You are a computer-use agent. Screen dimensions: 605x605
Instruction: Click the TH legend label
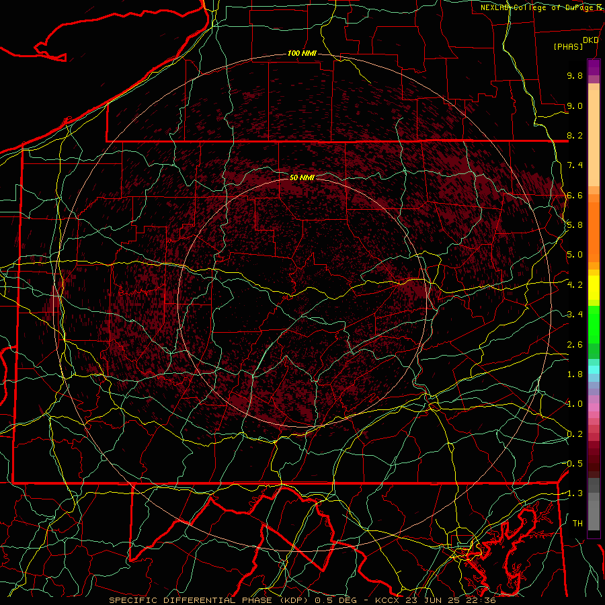click(x=577, y=524)
